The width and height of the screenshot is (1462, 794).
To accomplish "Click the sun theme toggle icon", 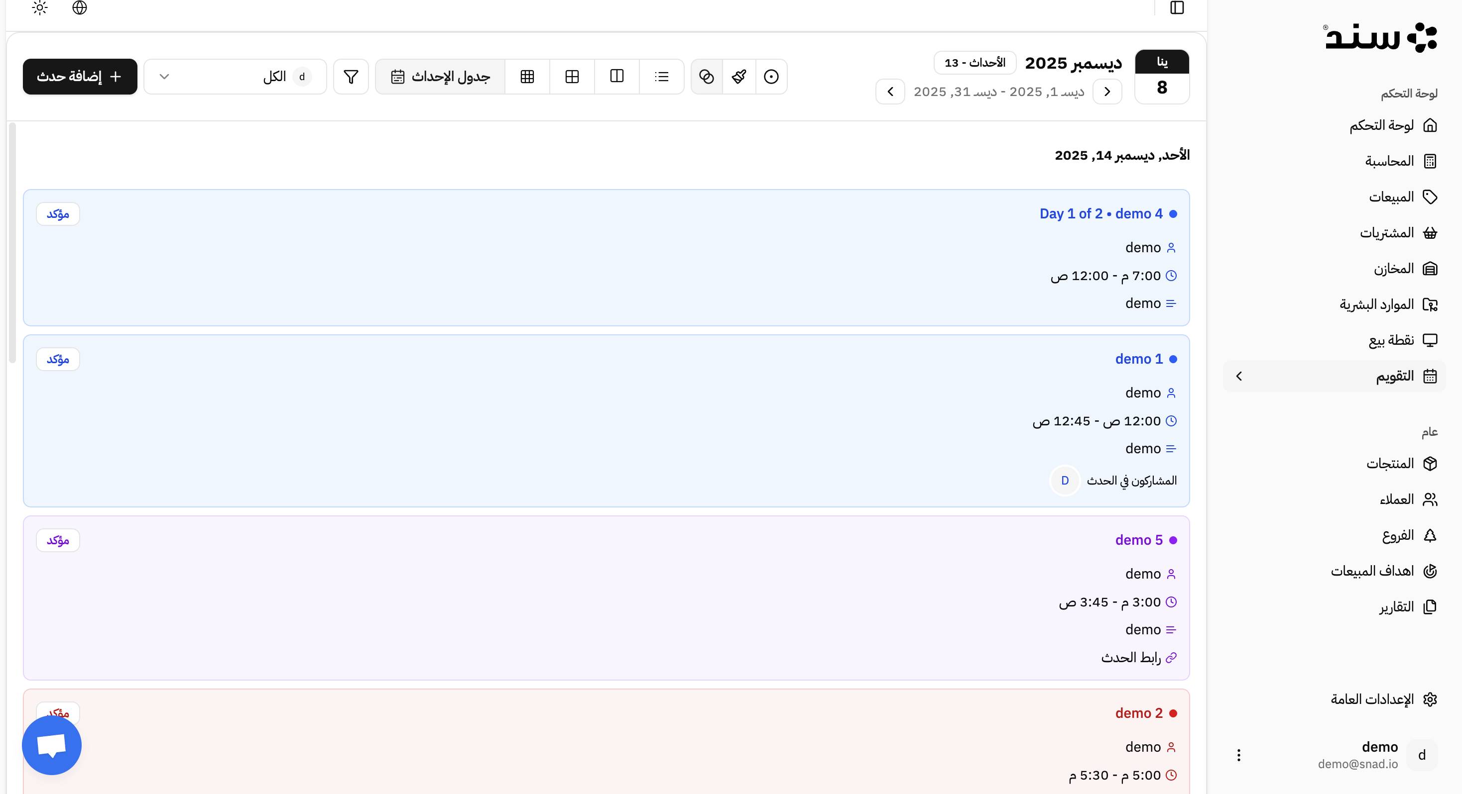I will point(40,8).
